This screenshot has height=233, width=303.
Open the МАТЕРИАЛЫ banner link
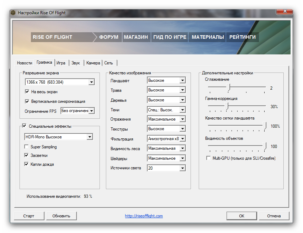click(x=208, y=37)
